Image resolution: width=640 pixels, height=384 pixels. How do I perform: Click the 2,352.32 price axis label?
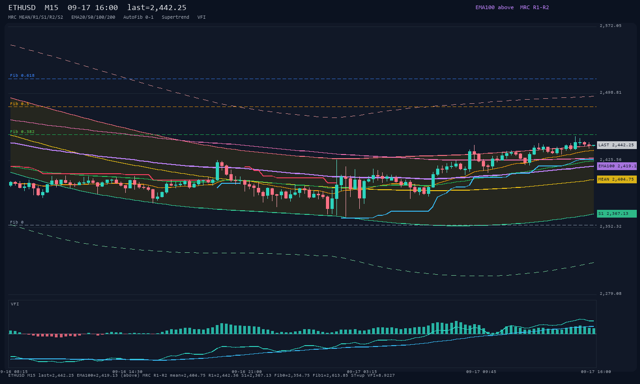tap(611, 226)
